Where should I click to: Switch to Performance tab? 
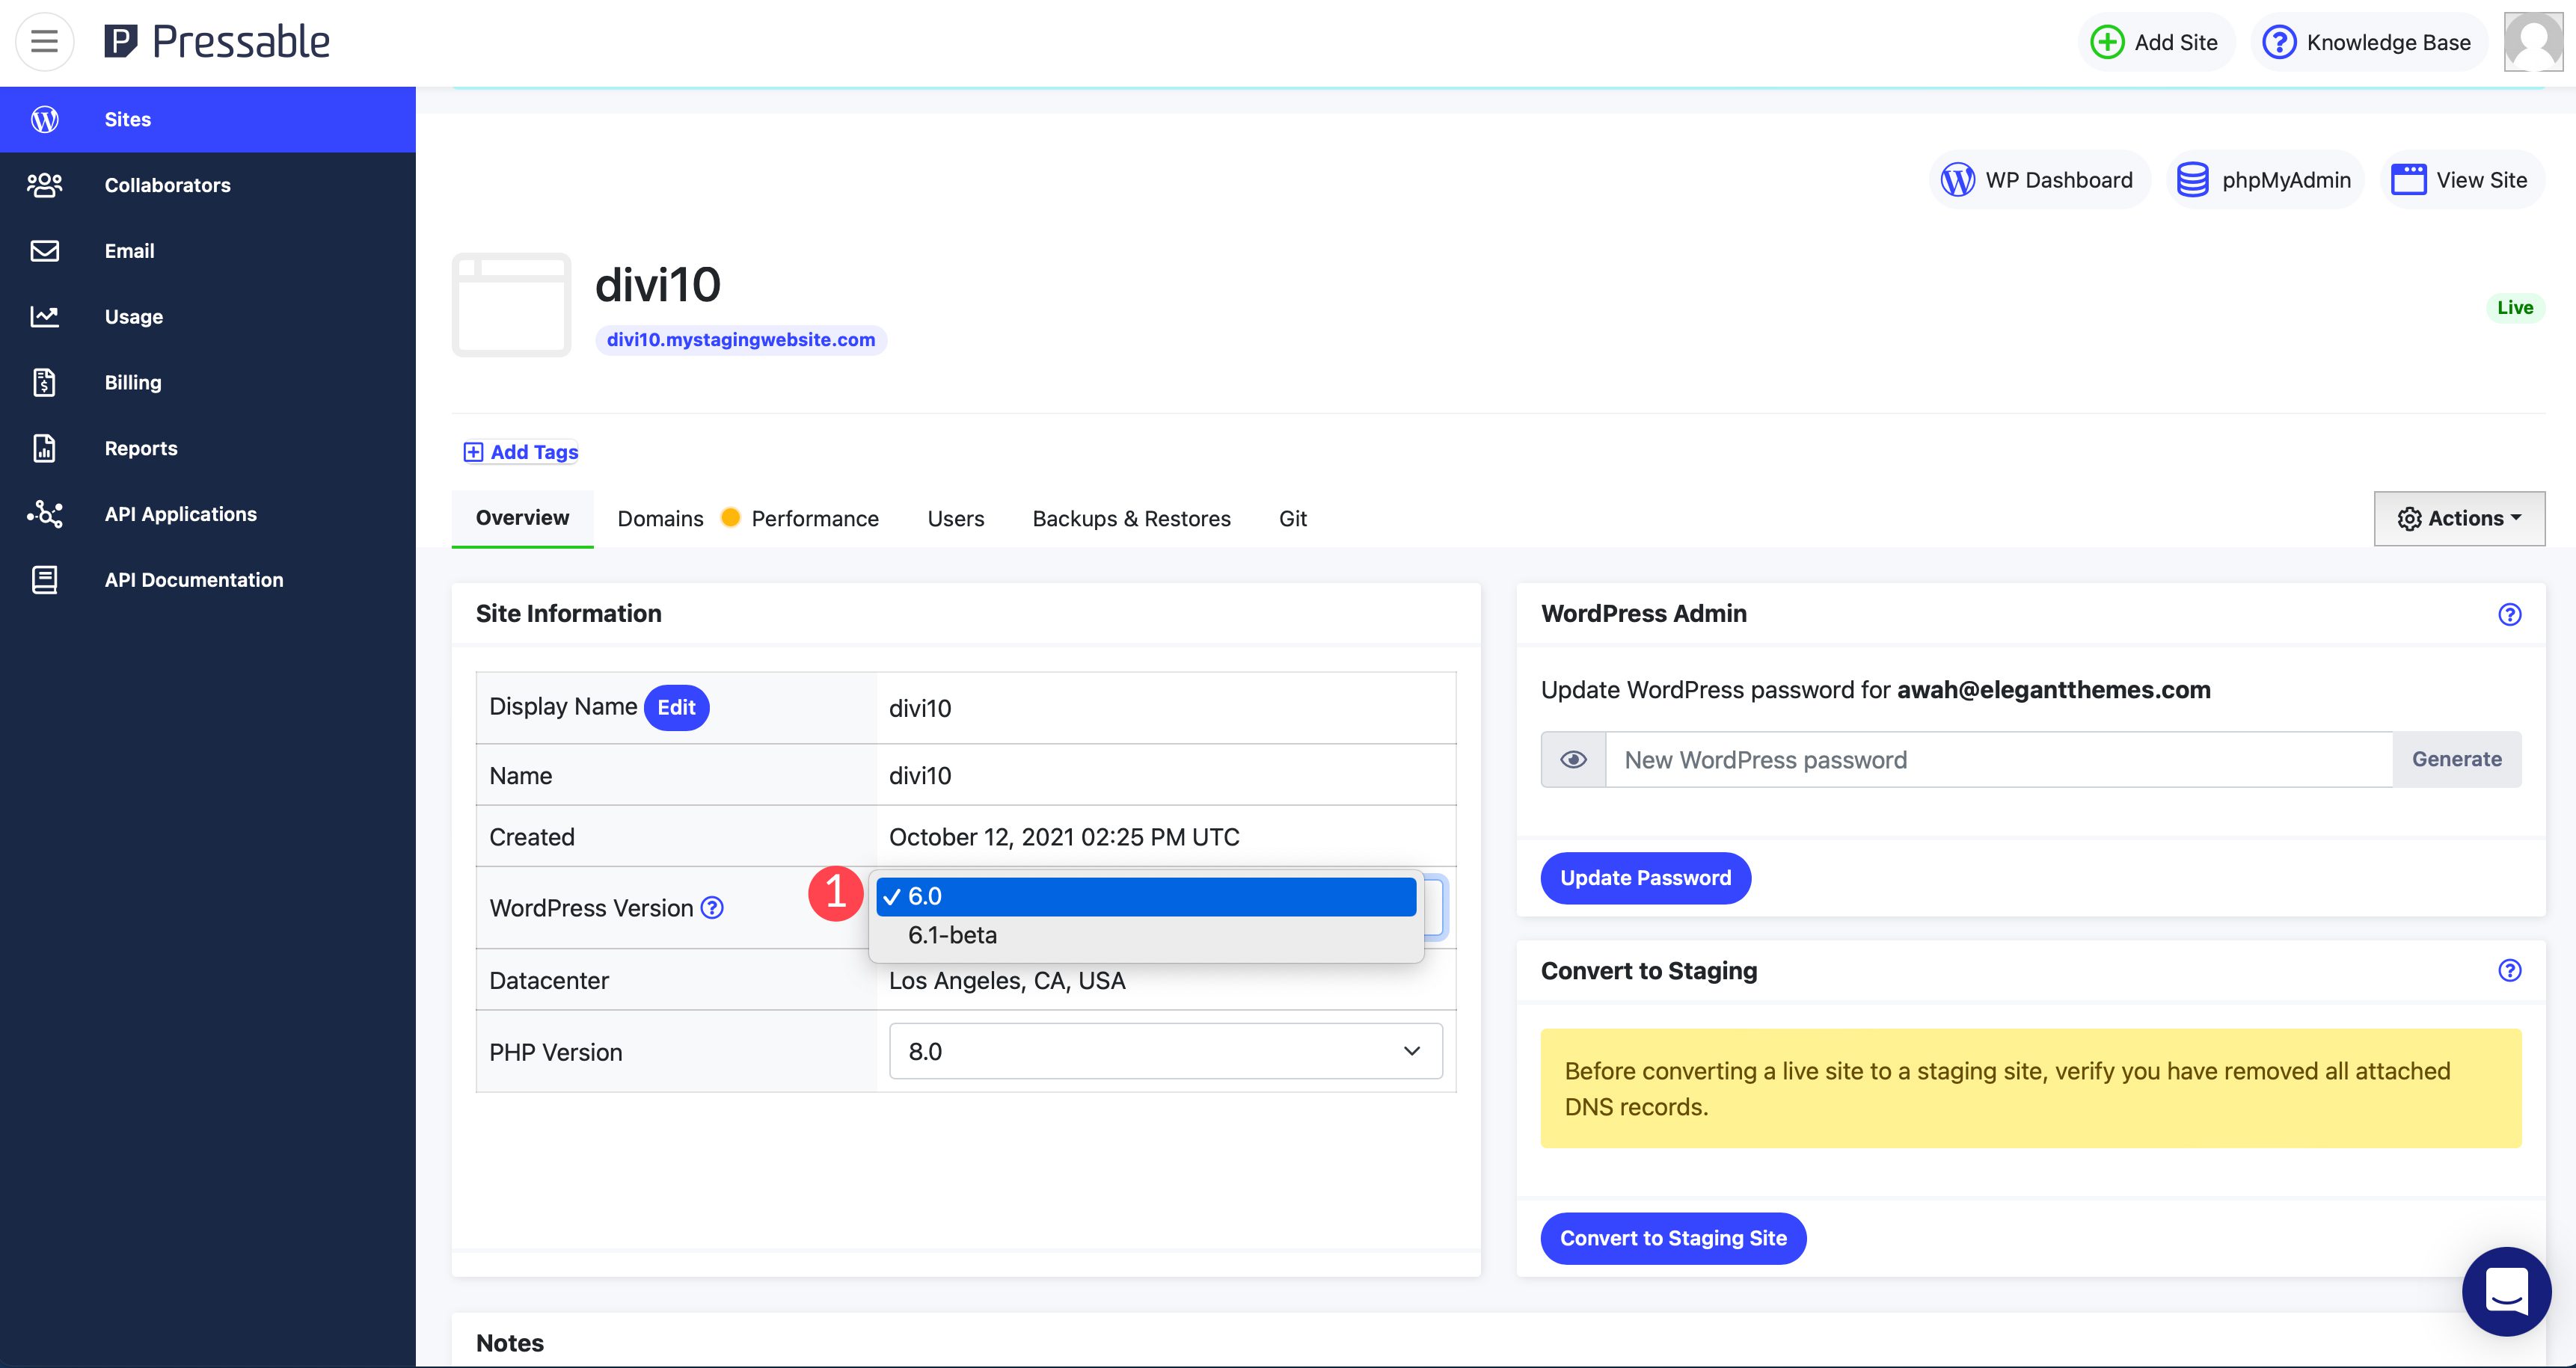(816, 518)
